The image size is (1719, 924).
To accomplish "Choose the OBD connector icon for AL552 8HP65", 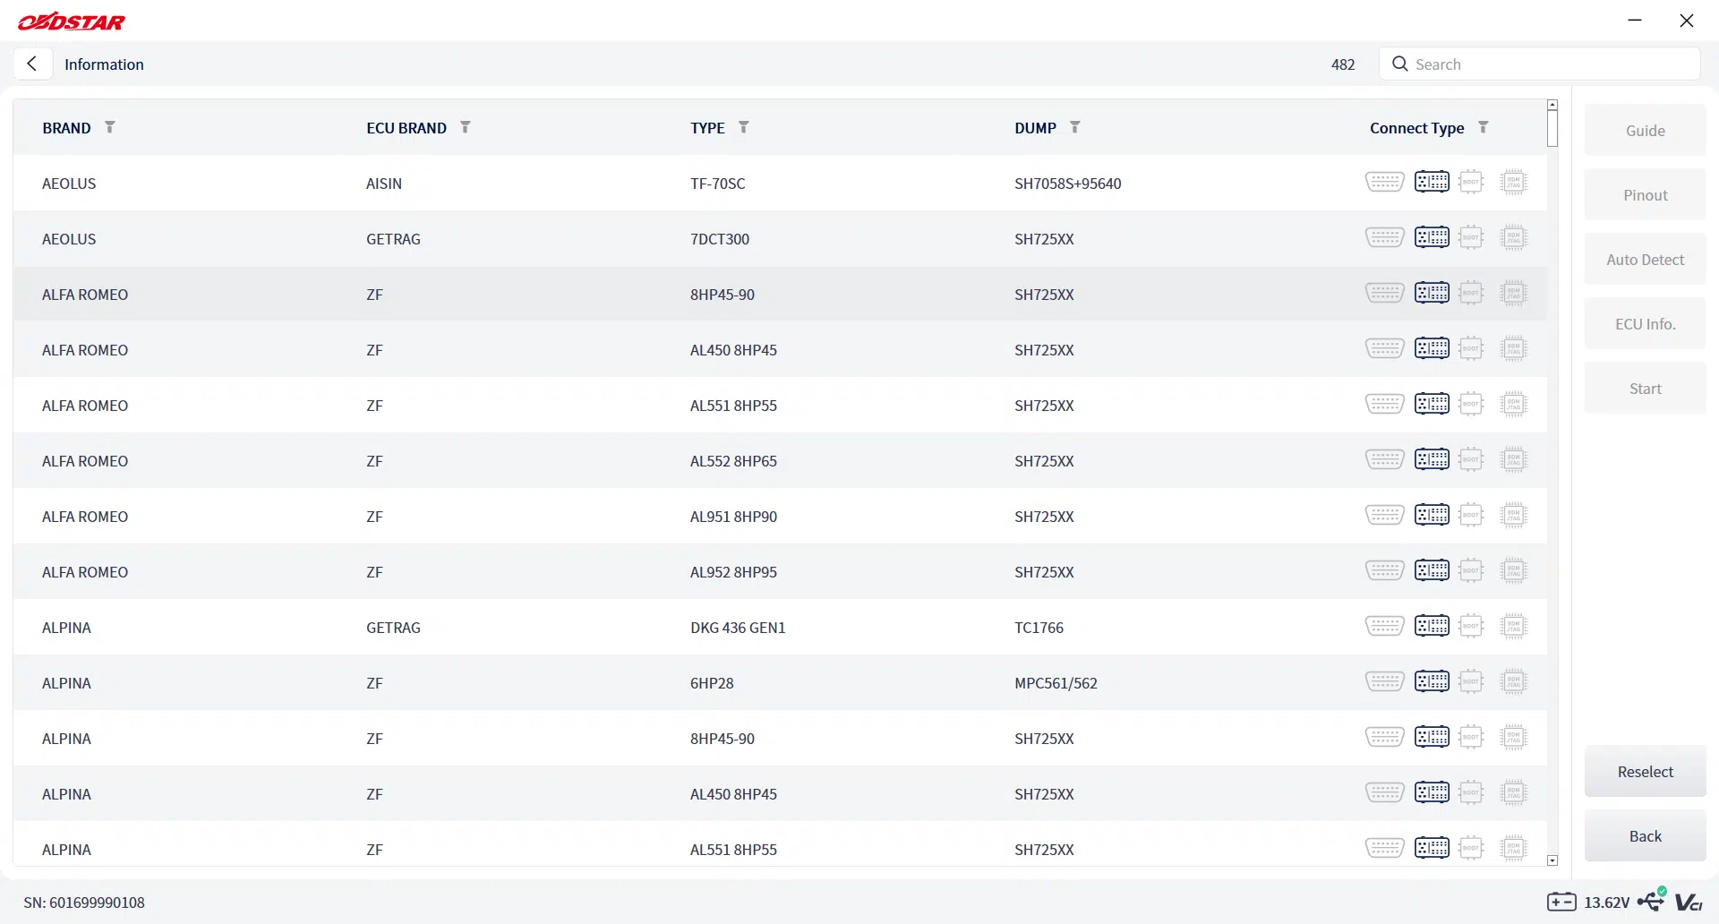I will pos(1384,459).
